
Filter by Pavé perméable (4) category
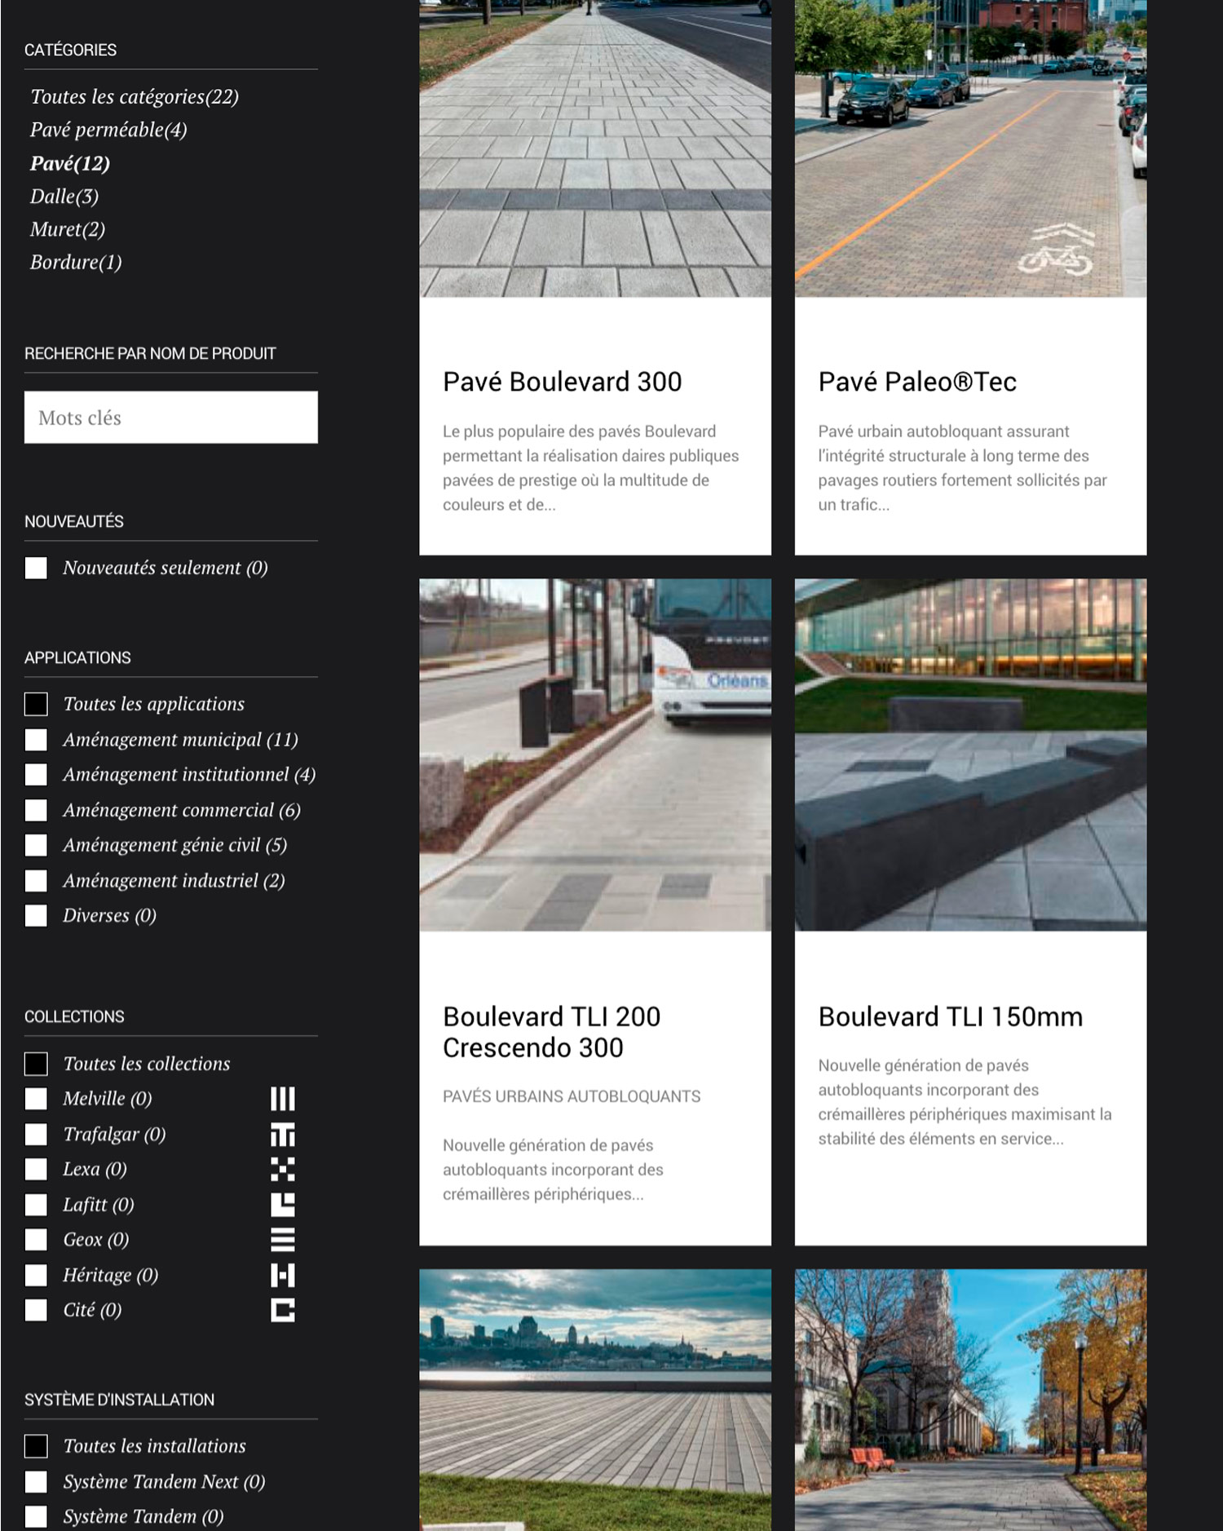coord(108,130)
